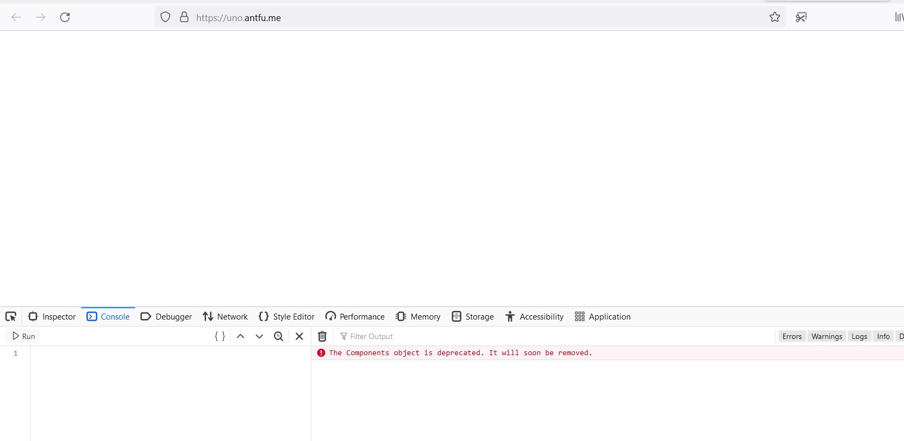Screen dimensions: 904x441
Task: Open the Debugger tab
Action: tap(166, 316)
